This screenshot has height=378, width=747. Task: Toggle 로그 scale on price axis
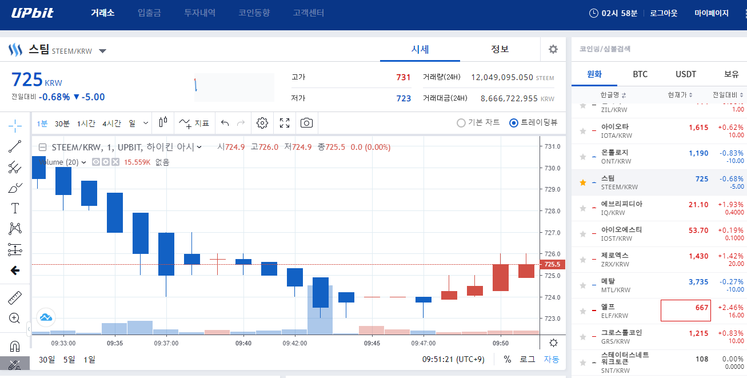(x=527, y=359)
